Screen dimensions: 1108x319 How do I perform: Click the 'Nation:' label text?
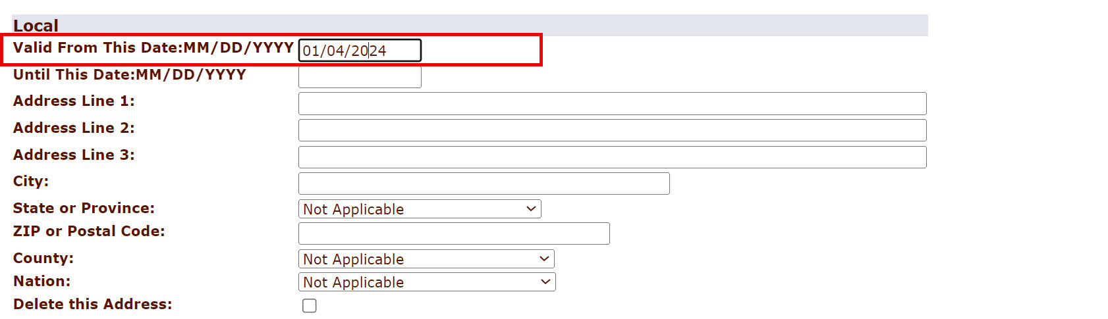coord(42,281)
